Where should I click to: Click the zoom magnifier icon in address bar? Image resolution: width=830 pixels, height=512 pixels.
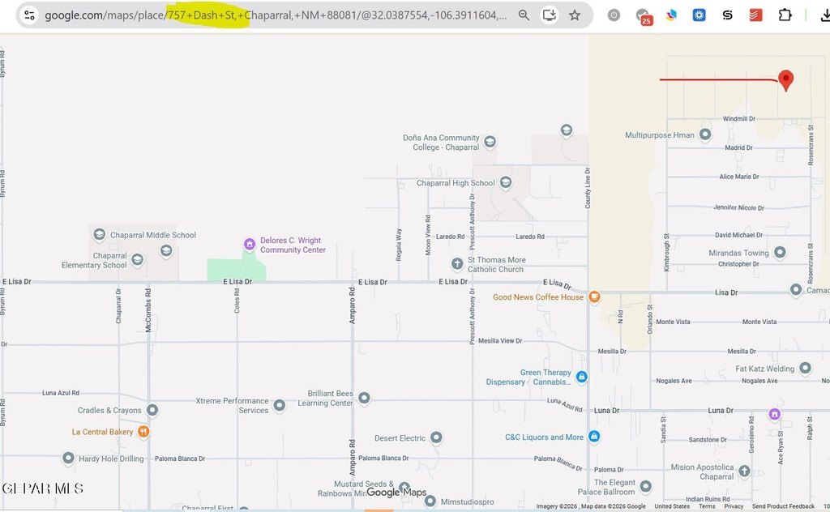(524, 15)
